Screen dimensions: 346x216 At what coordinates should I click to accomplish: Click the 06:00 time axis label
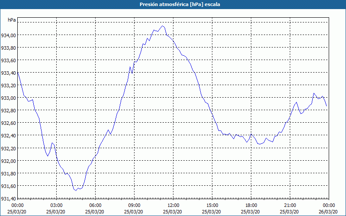(95, 206)
